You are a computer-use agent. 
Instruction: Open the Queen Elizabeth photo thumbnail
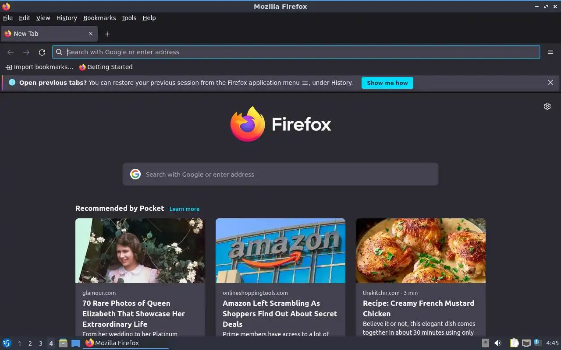(140, 251)
